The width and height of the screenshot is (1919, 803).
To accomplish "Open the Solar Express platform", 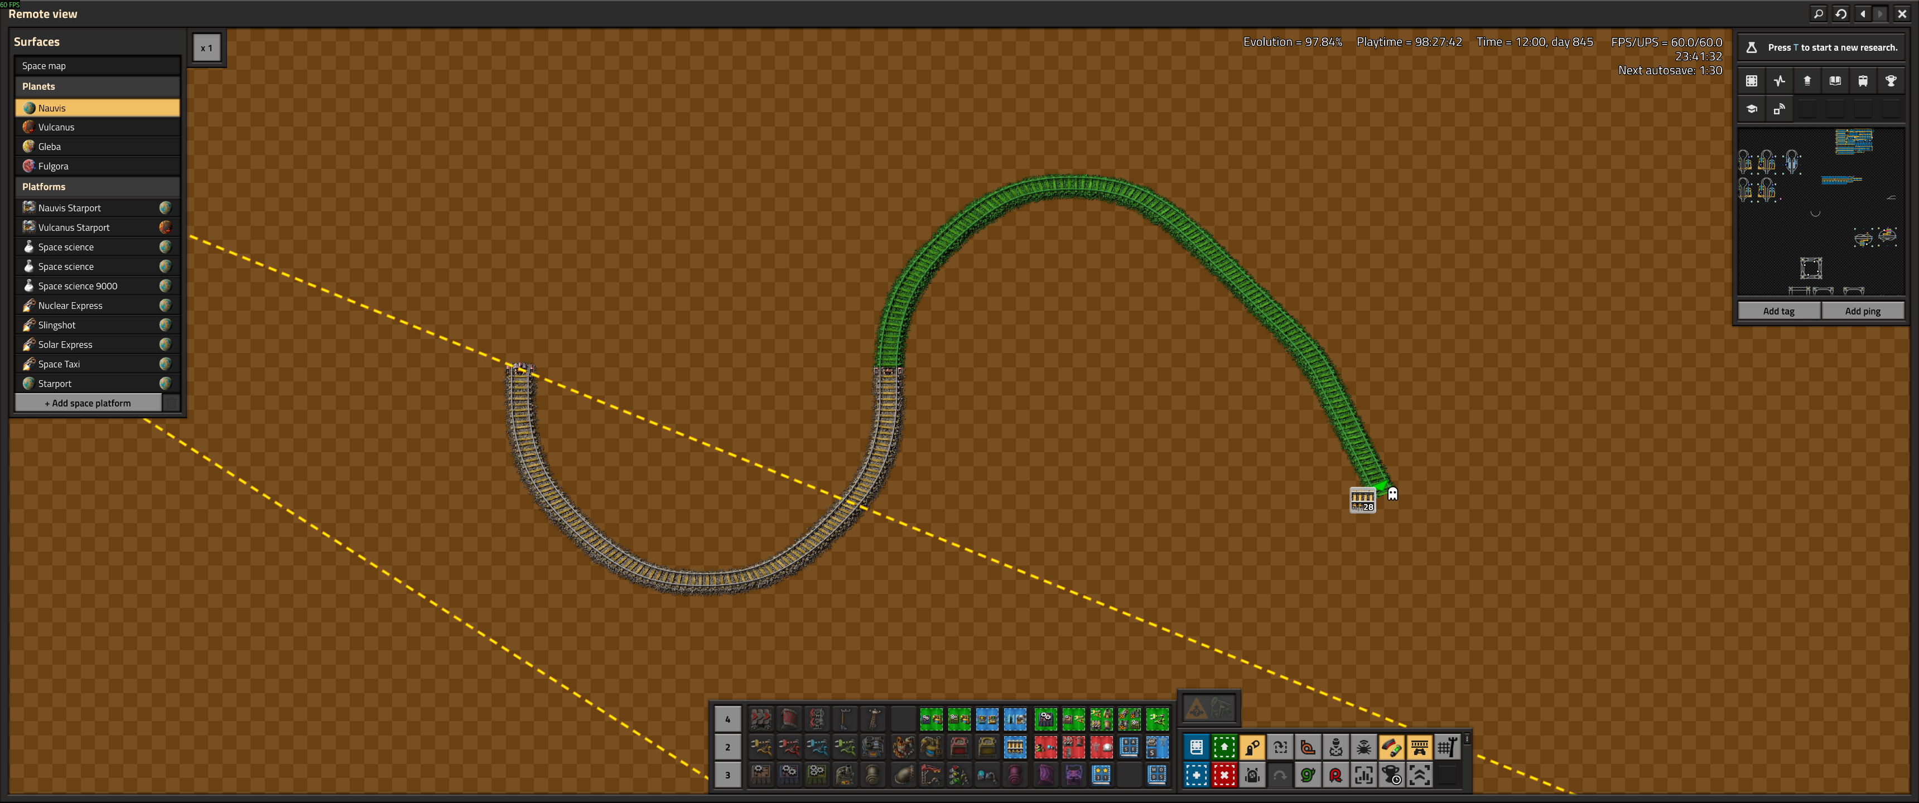I will (x=97, y=344).
